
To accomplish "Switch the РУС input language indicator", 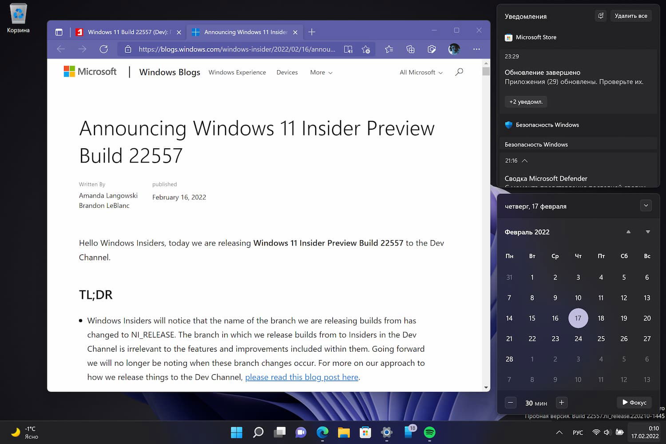I will 578,432.
